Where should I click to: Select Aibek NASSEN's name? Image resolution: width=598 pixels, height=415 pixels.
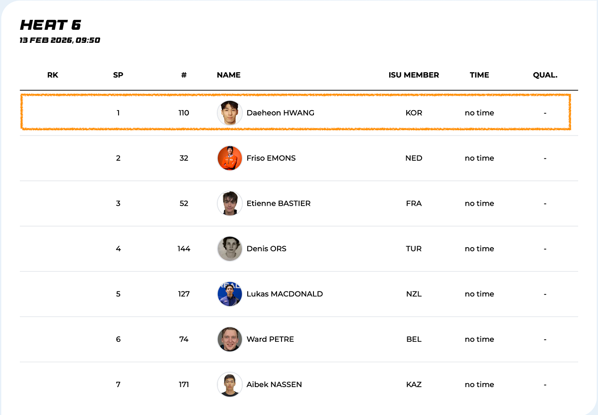(x=274, y=385)
